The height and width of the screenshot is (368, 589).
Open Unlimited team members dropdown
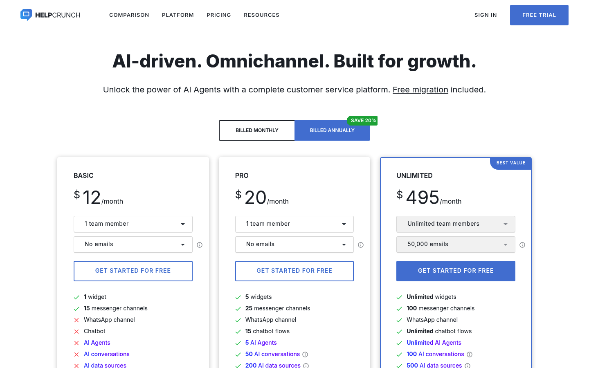point(456,224)
